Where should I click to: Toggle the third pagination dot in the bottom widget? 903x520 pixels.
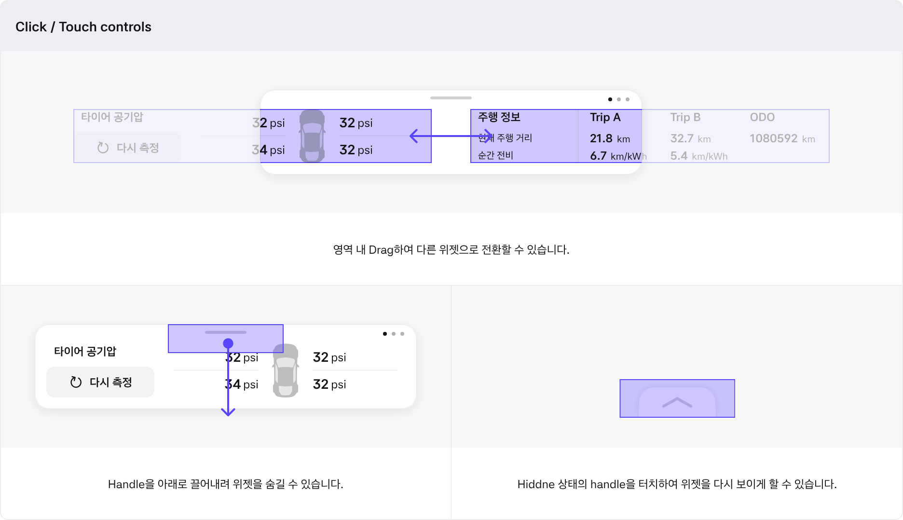[x=402, y=333]
